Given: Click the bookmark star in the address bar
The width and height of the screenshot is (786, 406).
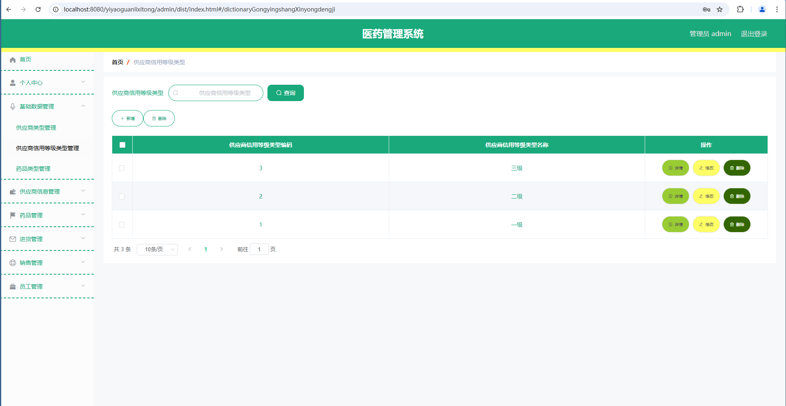Looking at the screenshot, I should tap(720, 9).
